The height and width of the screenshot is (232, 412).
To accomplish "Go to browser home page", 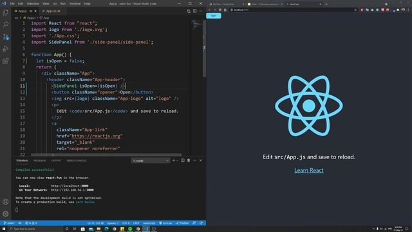I will [x=225, y=10].
